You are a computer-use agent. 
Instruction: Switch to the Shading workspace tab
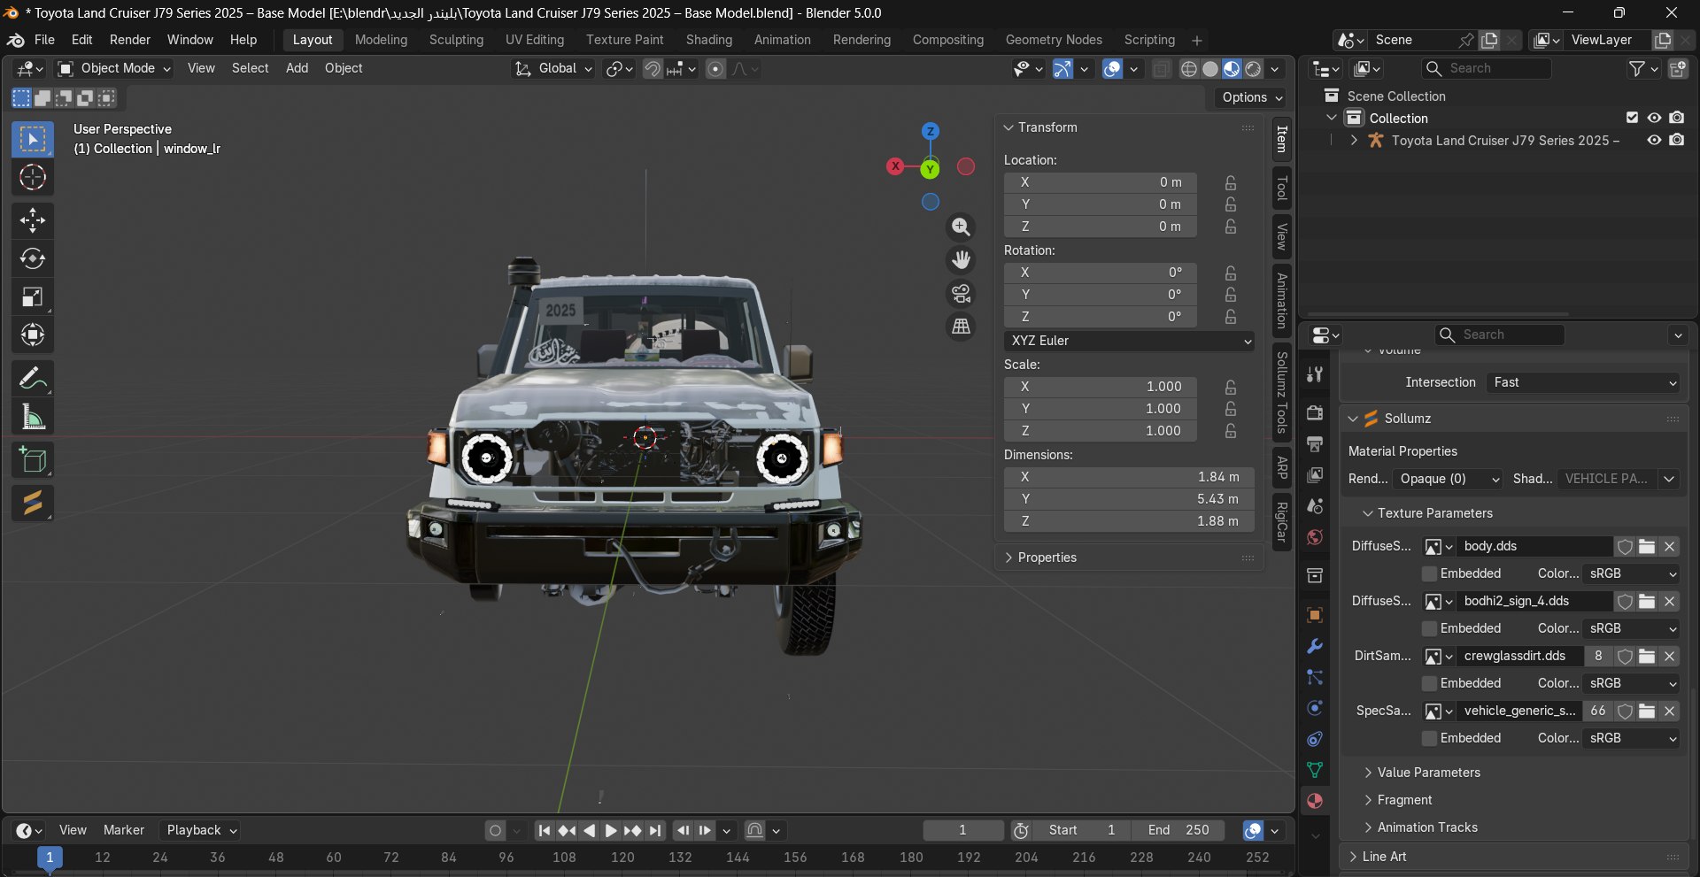[708, 41]
